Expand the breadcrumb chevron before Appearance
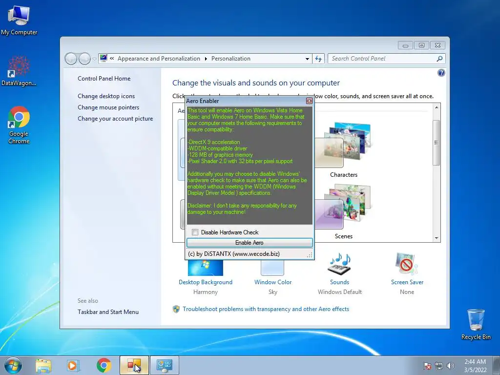Viewport: 500px width, 375px height. pyautogui.click(x=112, y=59)
